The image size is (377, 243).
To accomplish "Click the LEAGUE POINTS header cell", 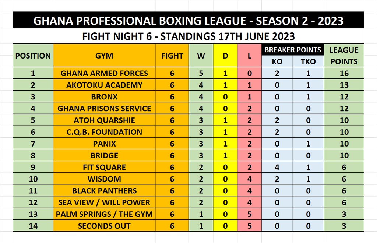I will (x=344, y=56).
